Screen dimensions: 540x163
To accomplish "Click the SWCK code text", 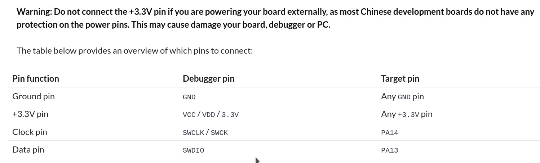I will 219,133.
